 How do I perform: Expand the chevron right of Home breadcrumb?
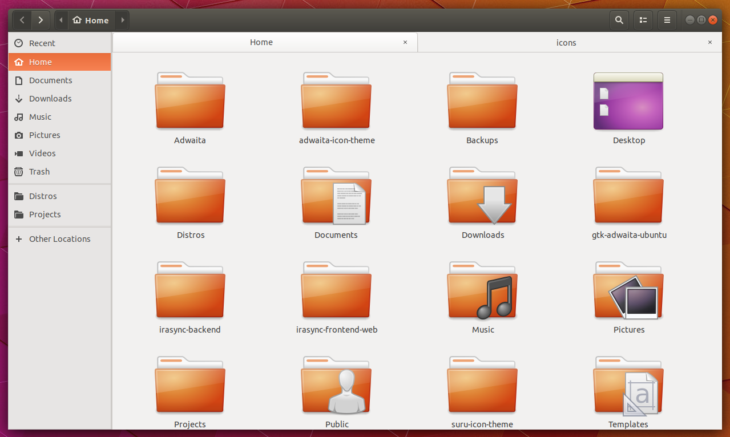122,19
